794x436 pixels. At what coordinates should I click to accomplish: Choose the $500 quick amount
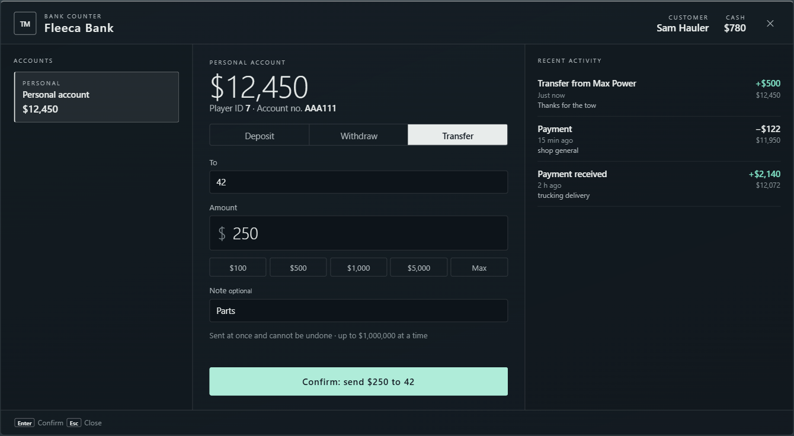click(x=298, y=267)
